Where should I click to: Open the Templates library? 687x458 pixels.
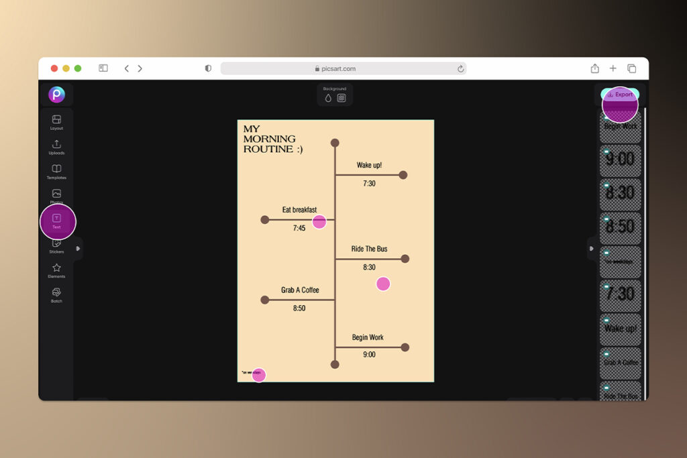[x=56, y=171]
